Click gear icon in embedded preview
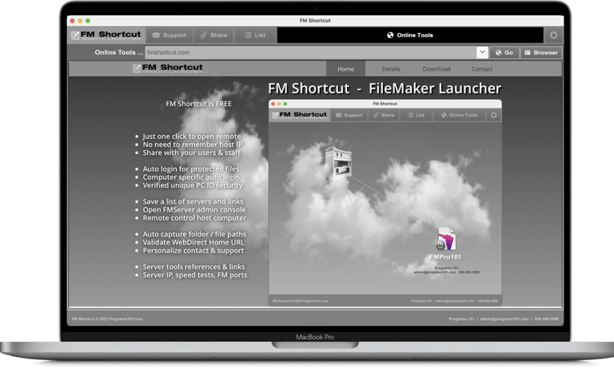 pyautogui.click(x=493, y=115)
